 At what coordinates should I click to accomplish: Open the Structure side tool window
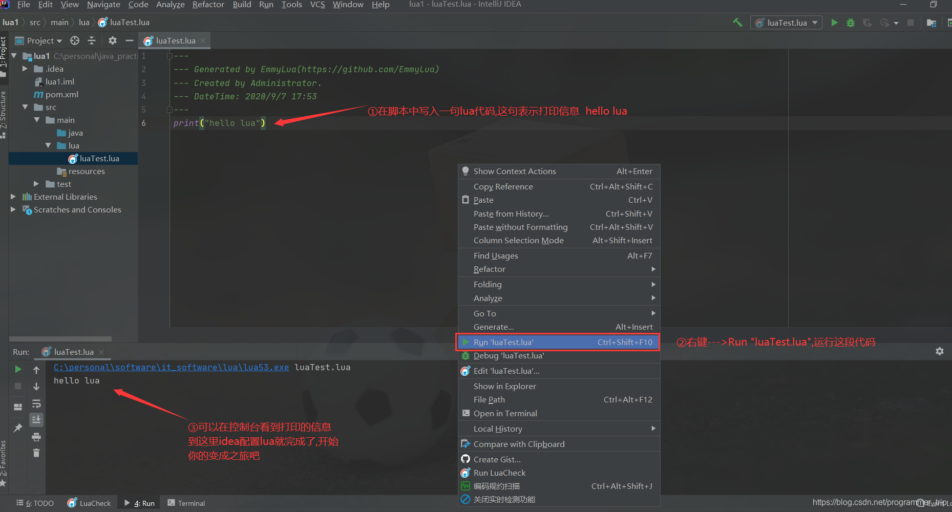click(4, 114)
